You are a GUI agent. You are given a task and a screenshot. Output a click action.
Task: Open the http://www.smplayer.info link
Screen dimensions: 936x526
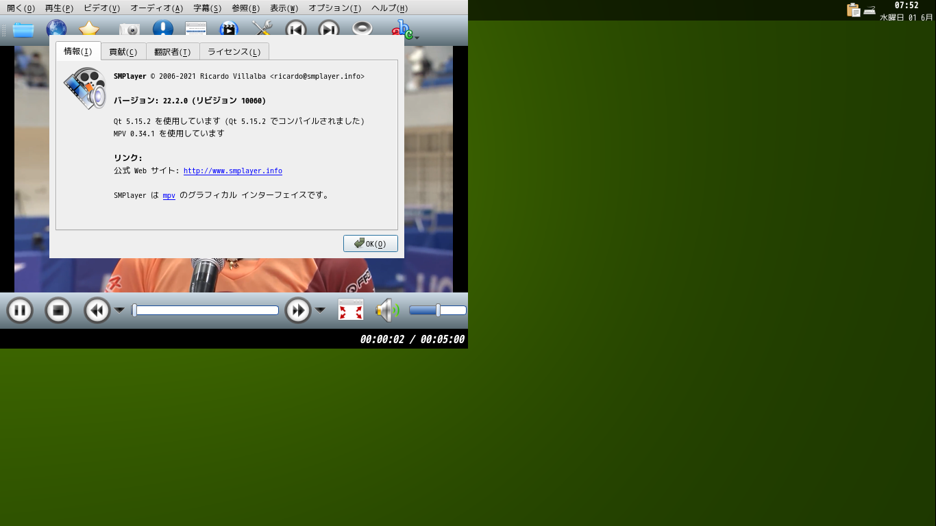(233, 171)
